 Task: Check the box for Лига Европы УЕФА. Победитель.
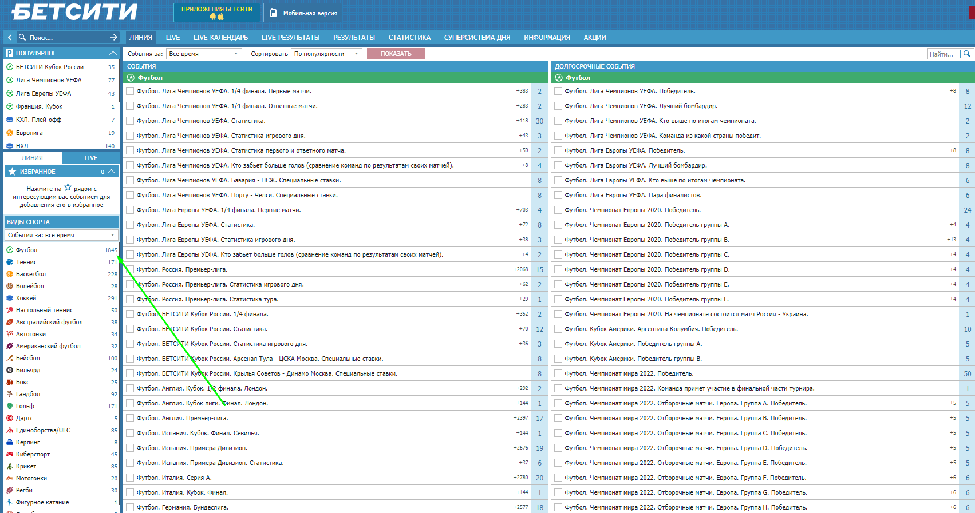pos(558,150)
